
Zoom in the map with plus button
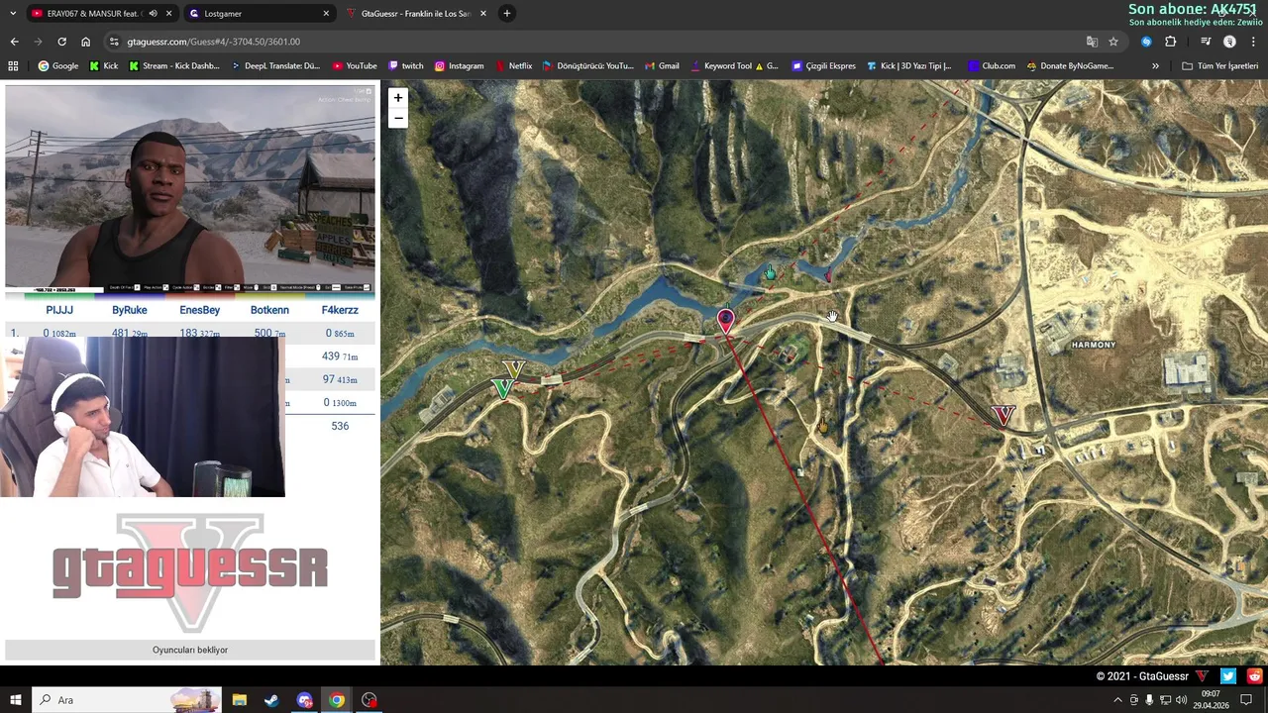tap(397, 97)
